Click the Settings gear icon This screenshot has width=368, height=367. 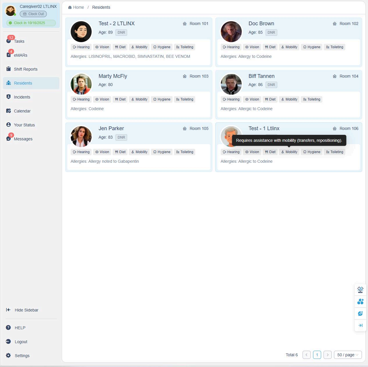coord(8,355)
